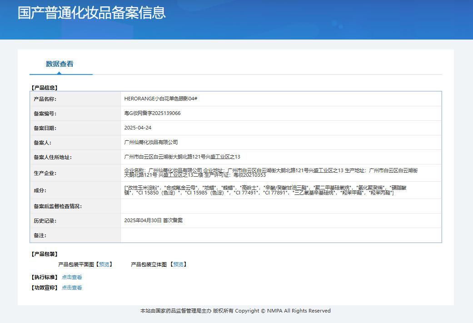Image resolution: width=473 pixels, height=323 pixels.
Task: Click the 备注: row label
Action: (40, 235)
